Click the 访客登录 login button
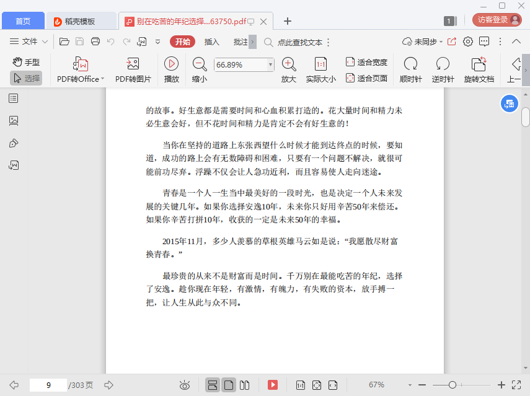This screenshot has height=396, width=530. click(492, 20)
